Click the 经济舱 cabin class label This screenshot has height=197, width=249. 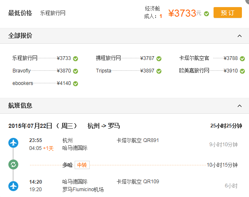tap(152, 9)
